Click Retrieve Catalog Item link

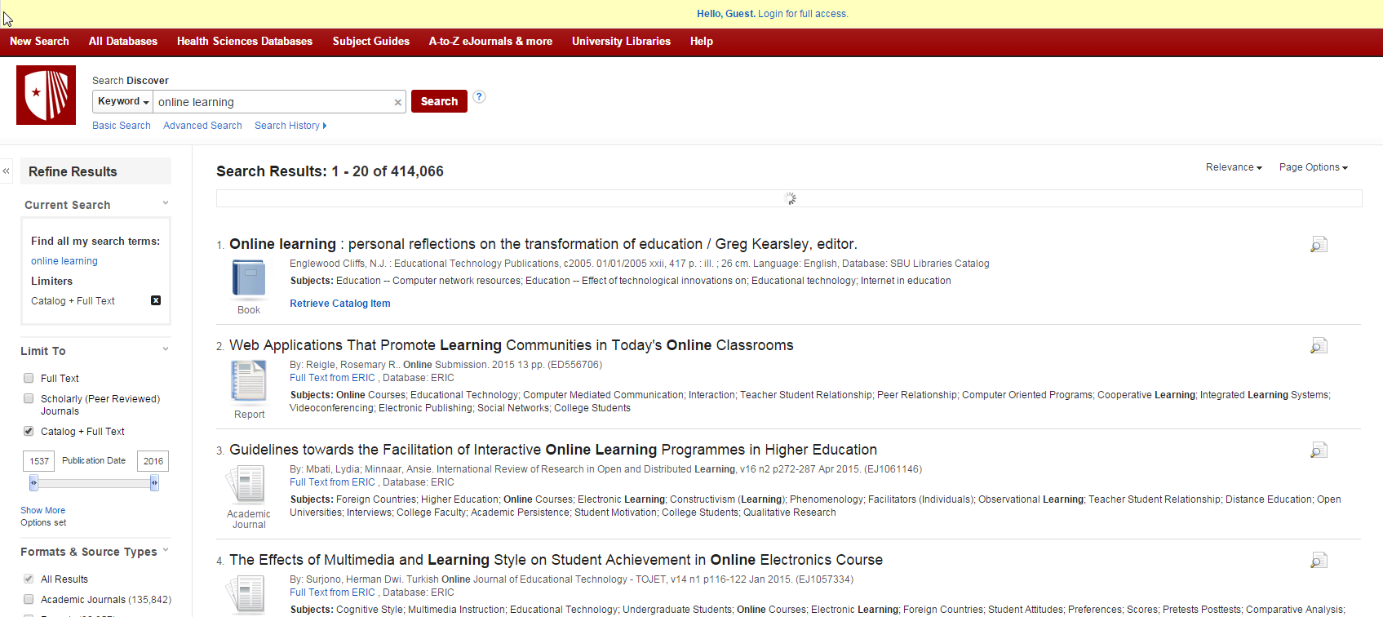(x=340, y=304)
